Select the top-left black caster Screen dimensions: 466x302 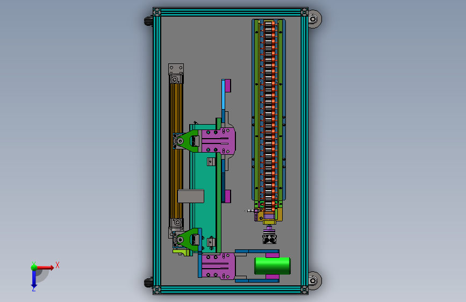(148, 21)
